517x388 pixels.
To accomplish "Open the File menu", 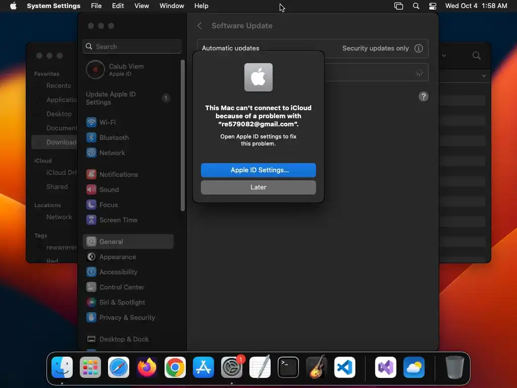I will pyautogui.click(x=96, y=6).
